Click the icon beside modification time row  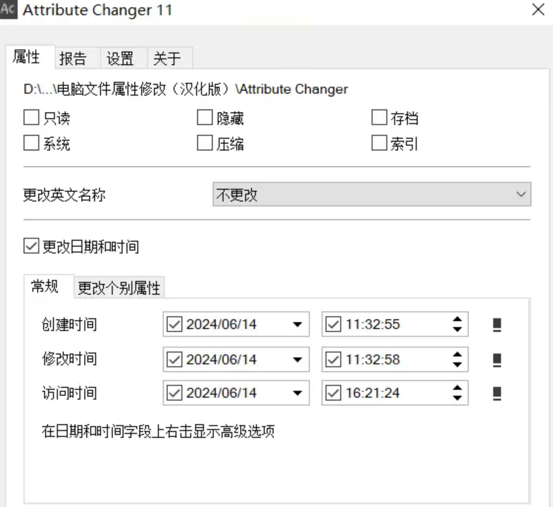click(x=497, y=359)
